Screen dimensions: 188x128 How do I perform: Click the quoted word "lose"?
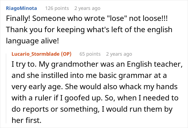coord(116,18)
